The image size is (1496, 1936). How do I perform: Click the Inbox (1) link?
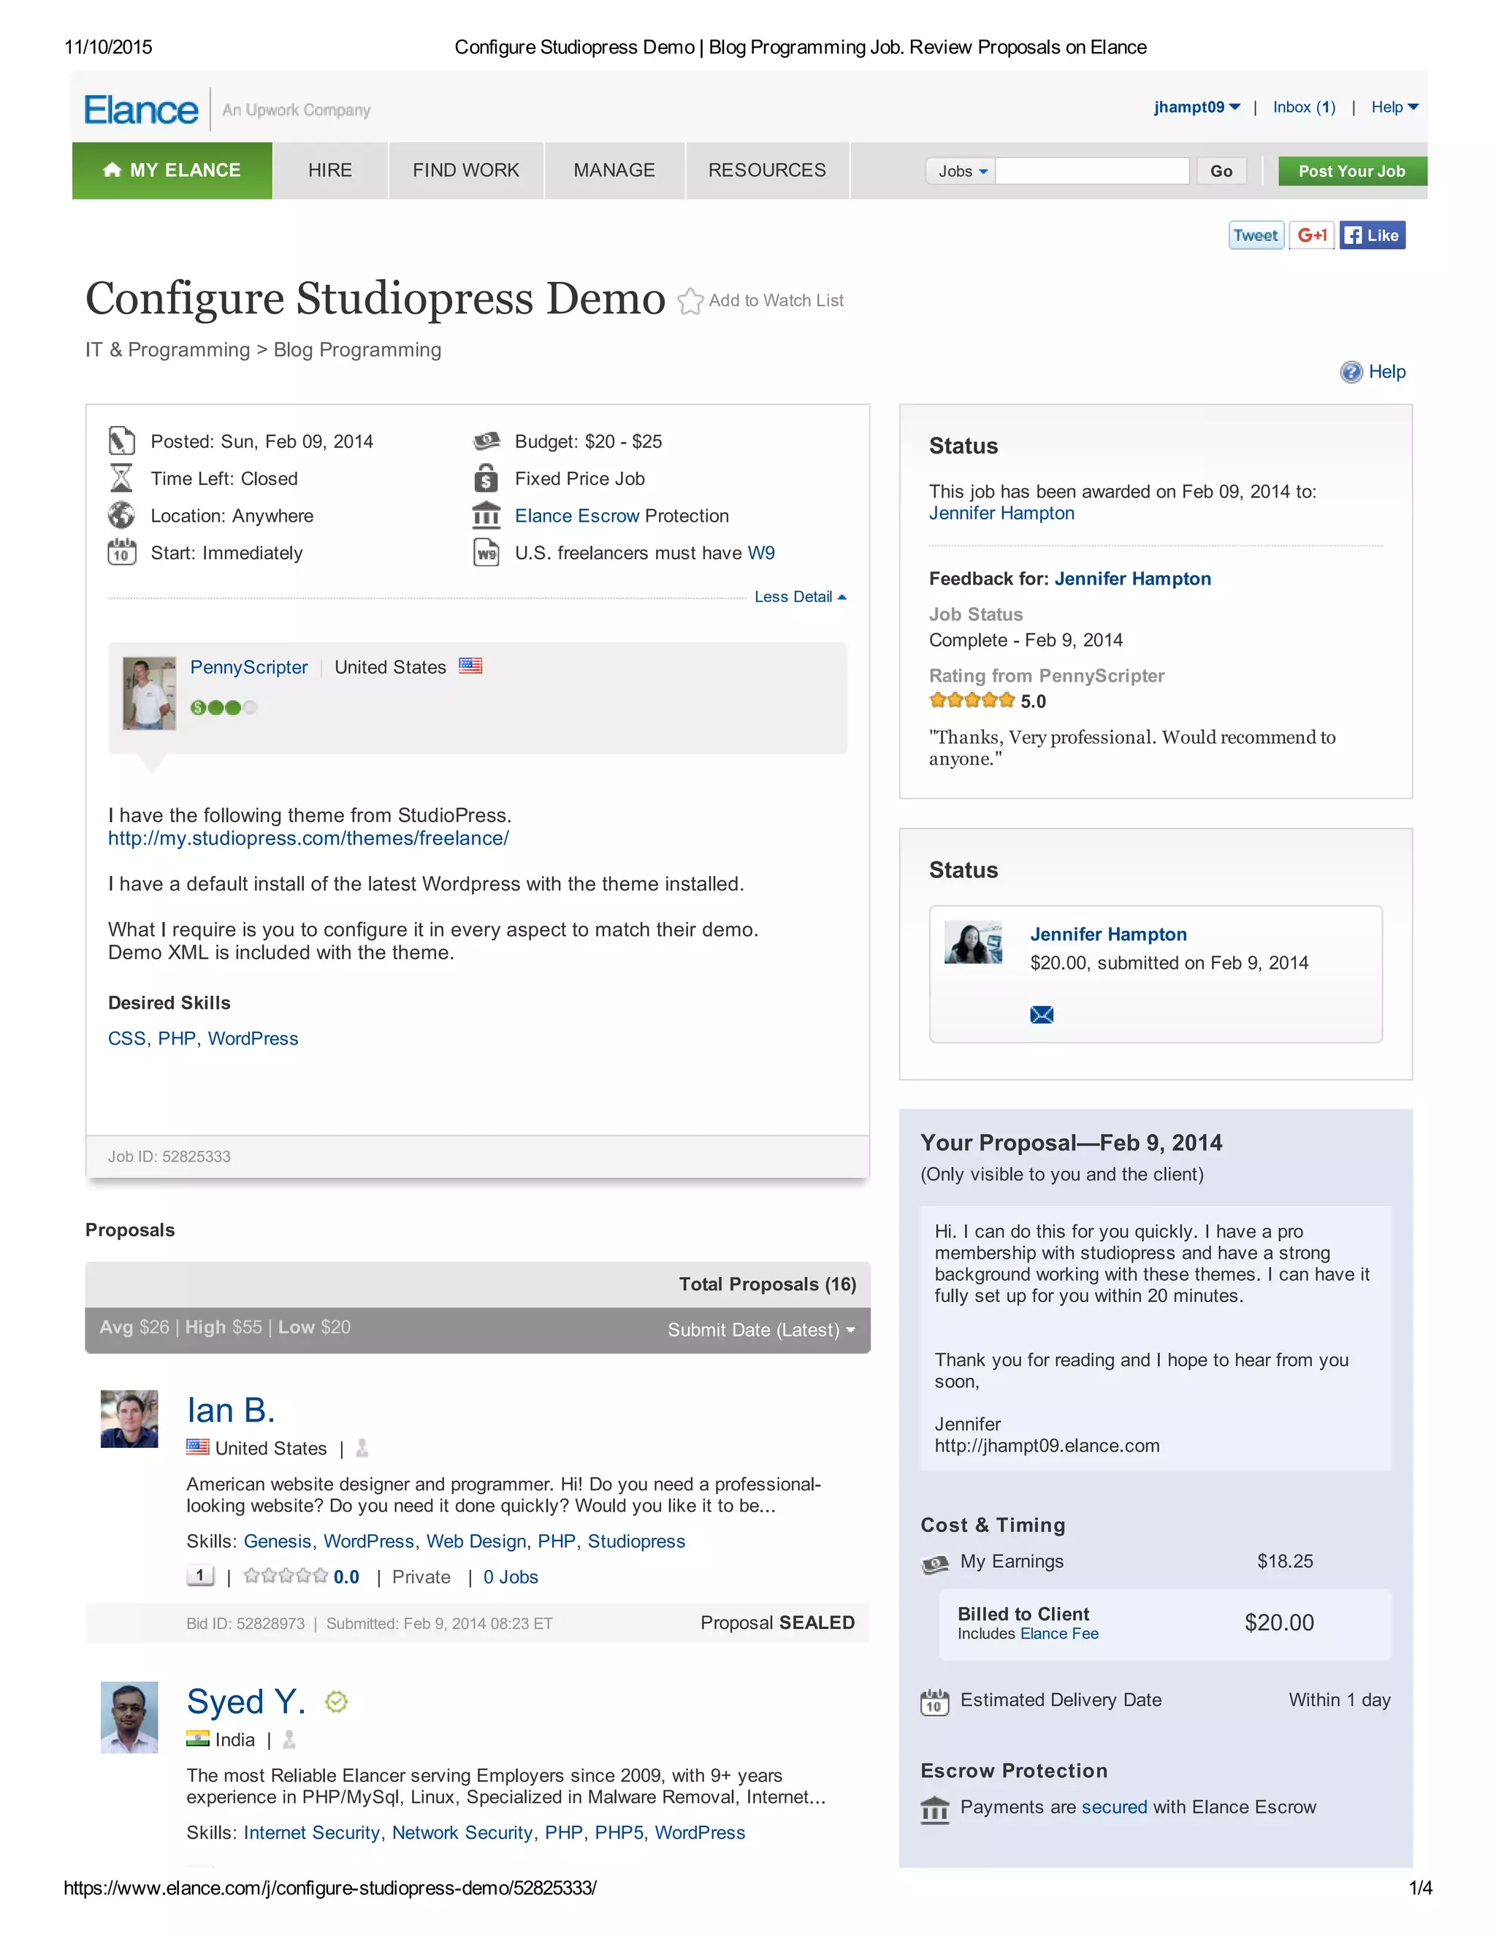point(1303,107)
